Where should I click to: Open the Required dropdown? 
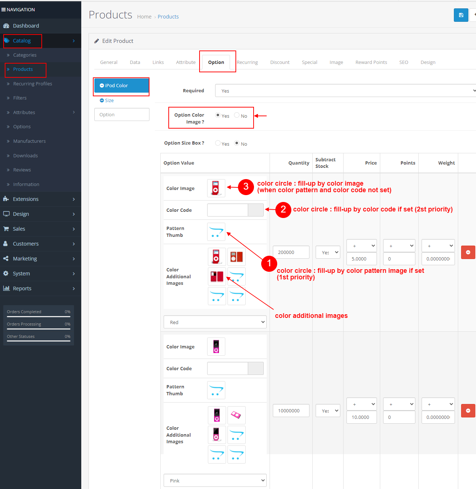[345, 91]
